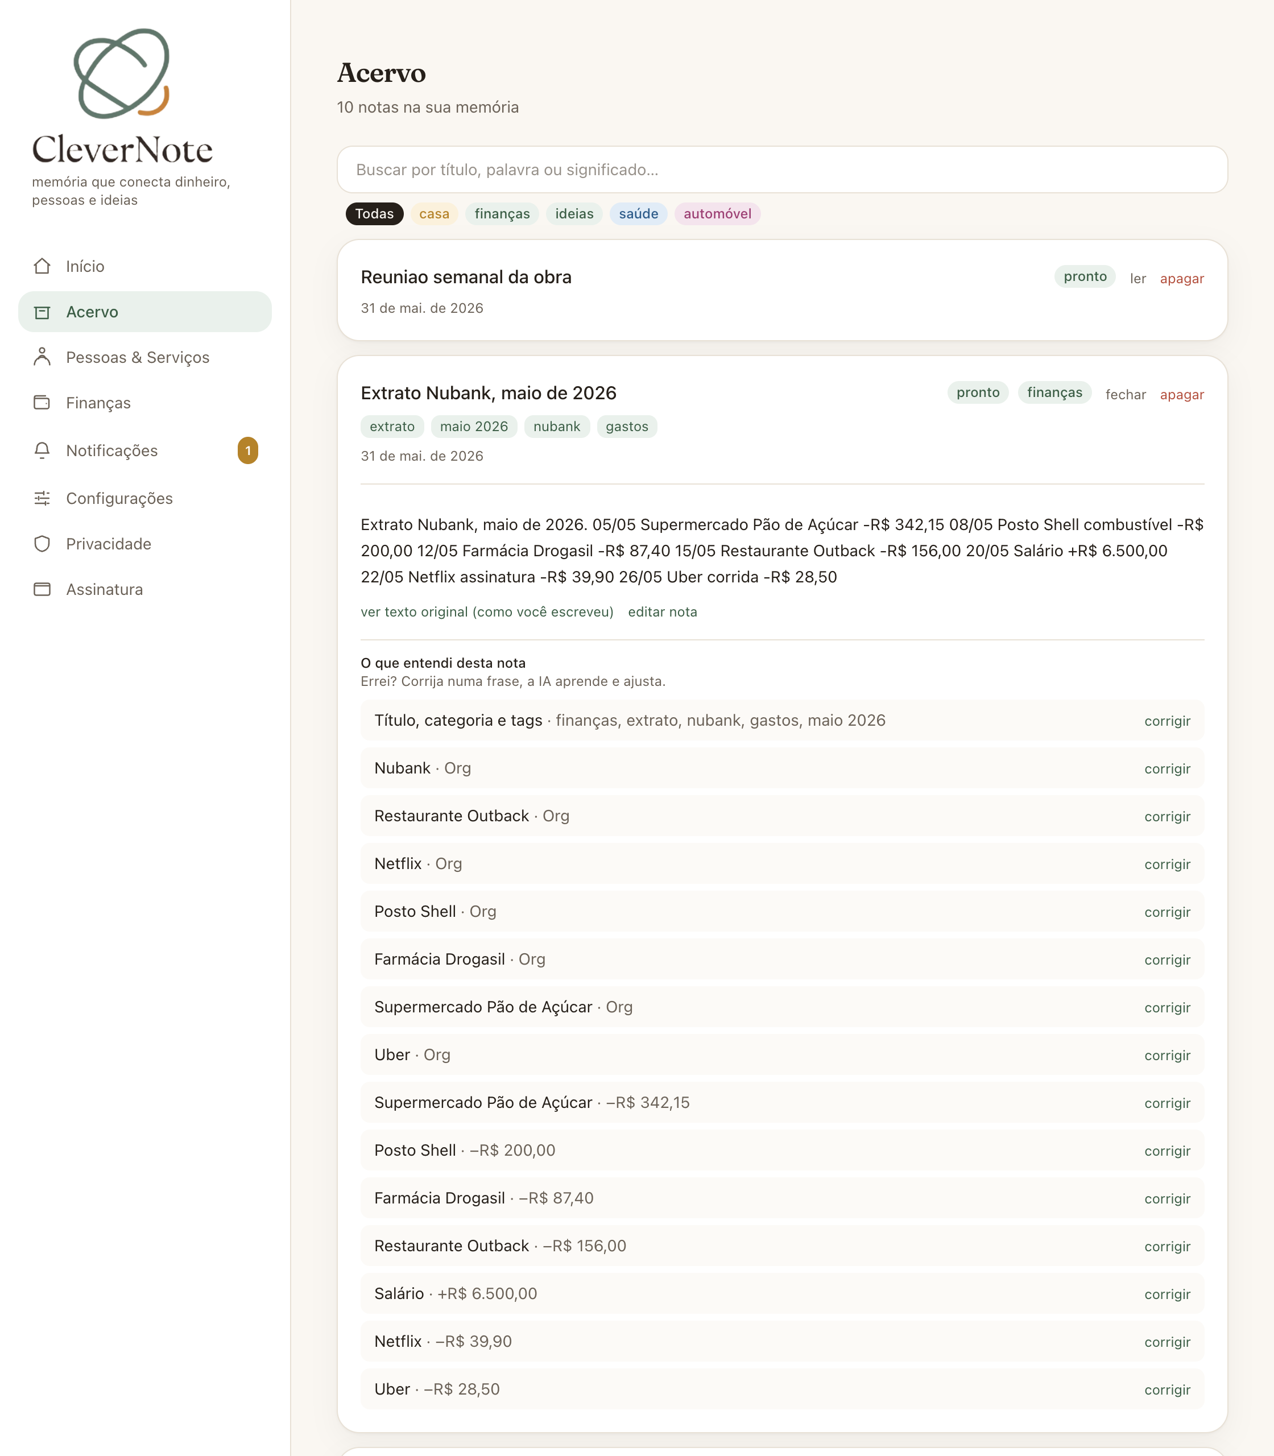This screenshot has width=1274, height=1456.
Task: Filter notes by saúde
Action: tap(638, 213)
